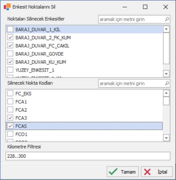Click down arrow of Nokta Kodları list scrollbar
This screenshot has height=180, width=176.
(x=166, y=138)
